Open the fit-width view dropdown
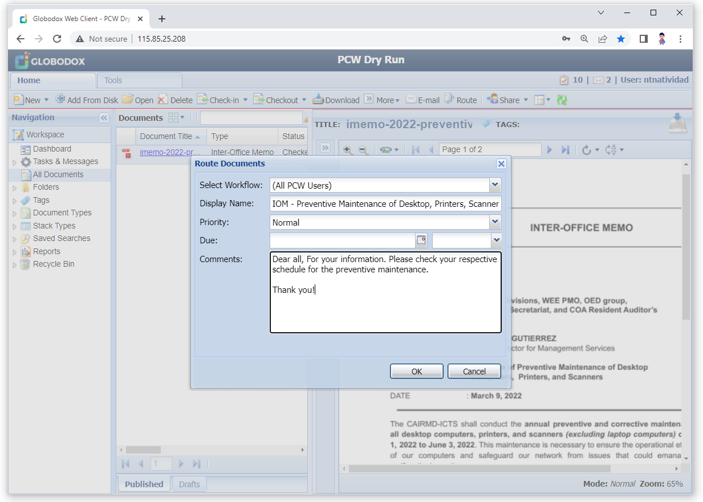This screenshot has width=703, height=502. pos(389,150)
